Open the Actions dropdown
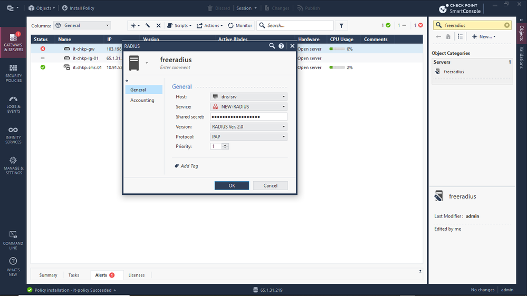 point(210,25)
